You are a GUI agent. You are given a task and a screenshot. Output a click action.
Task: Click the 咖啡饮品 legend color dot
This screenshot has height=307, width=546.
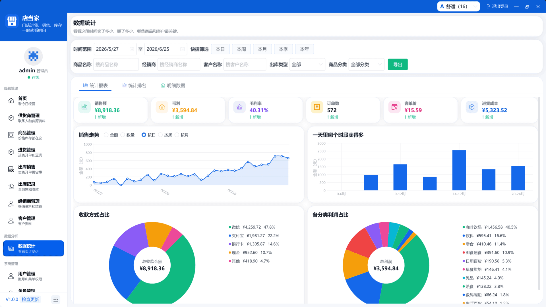464,227
